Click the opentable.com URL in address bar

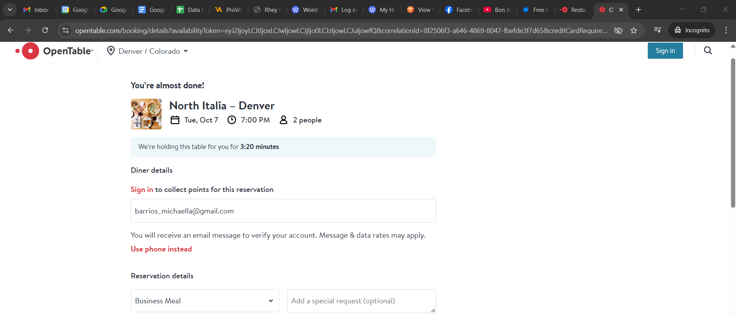341,30
